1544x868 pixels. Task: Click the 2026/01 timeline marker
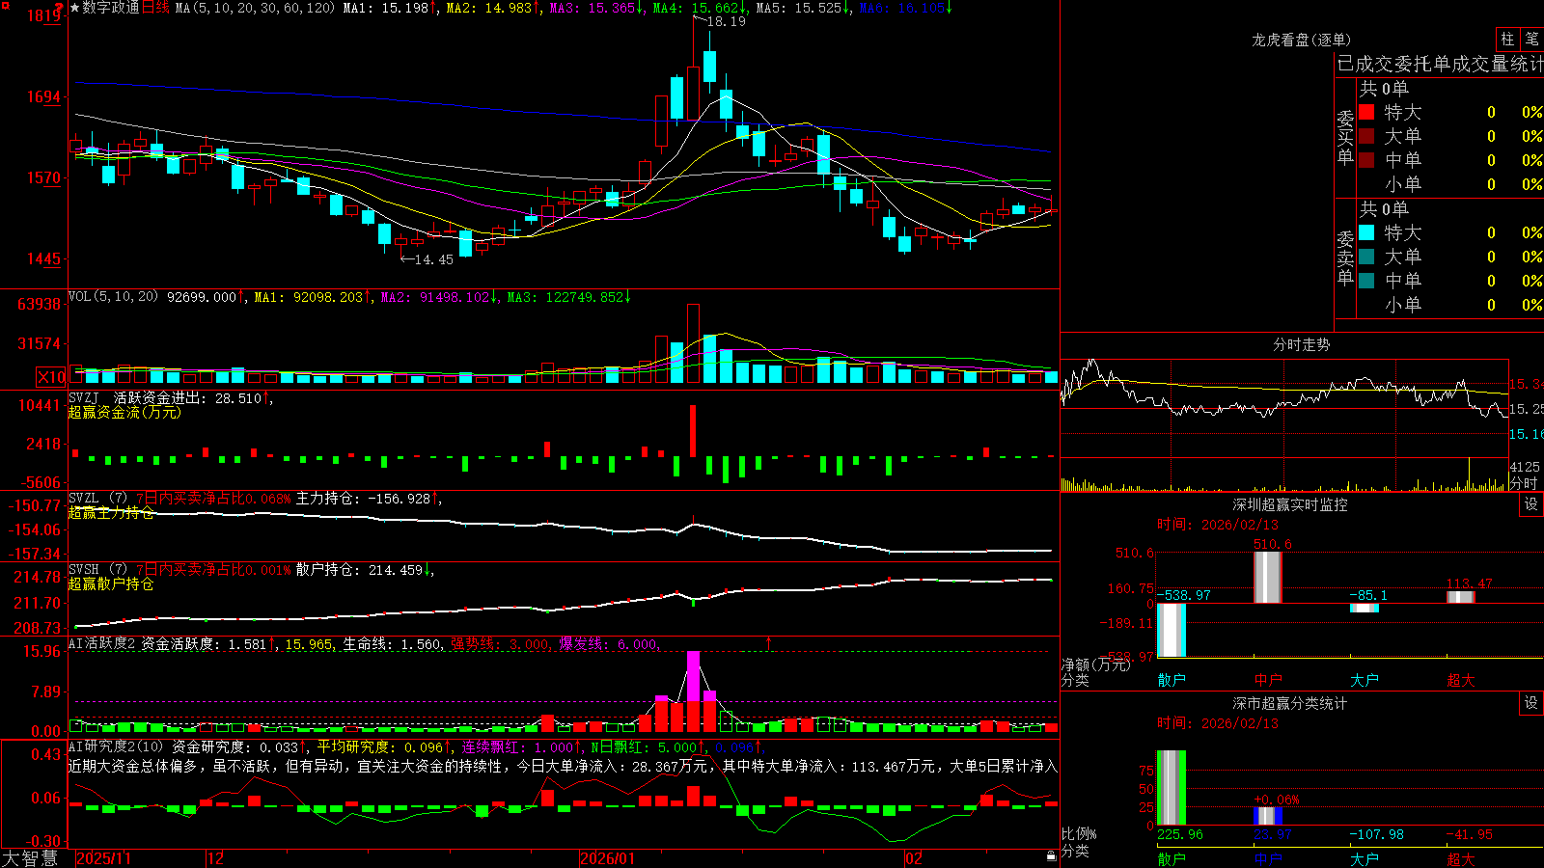point(608,858)
